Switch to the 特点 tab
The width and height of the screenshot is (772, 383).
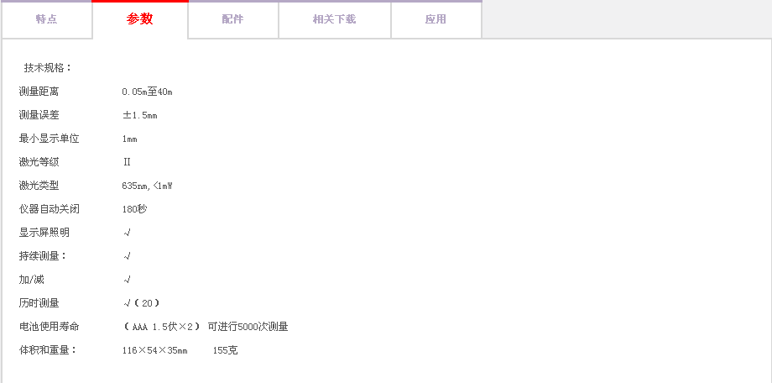tap(46, 19)
